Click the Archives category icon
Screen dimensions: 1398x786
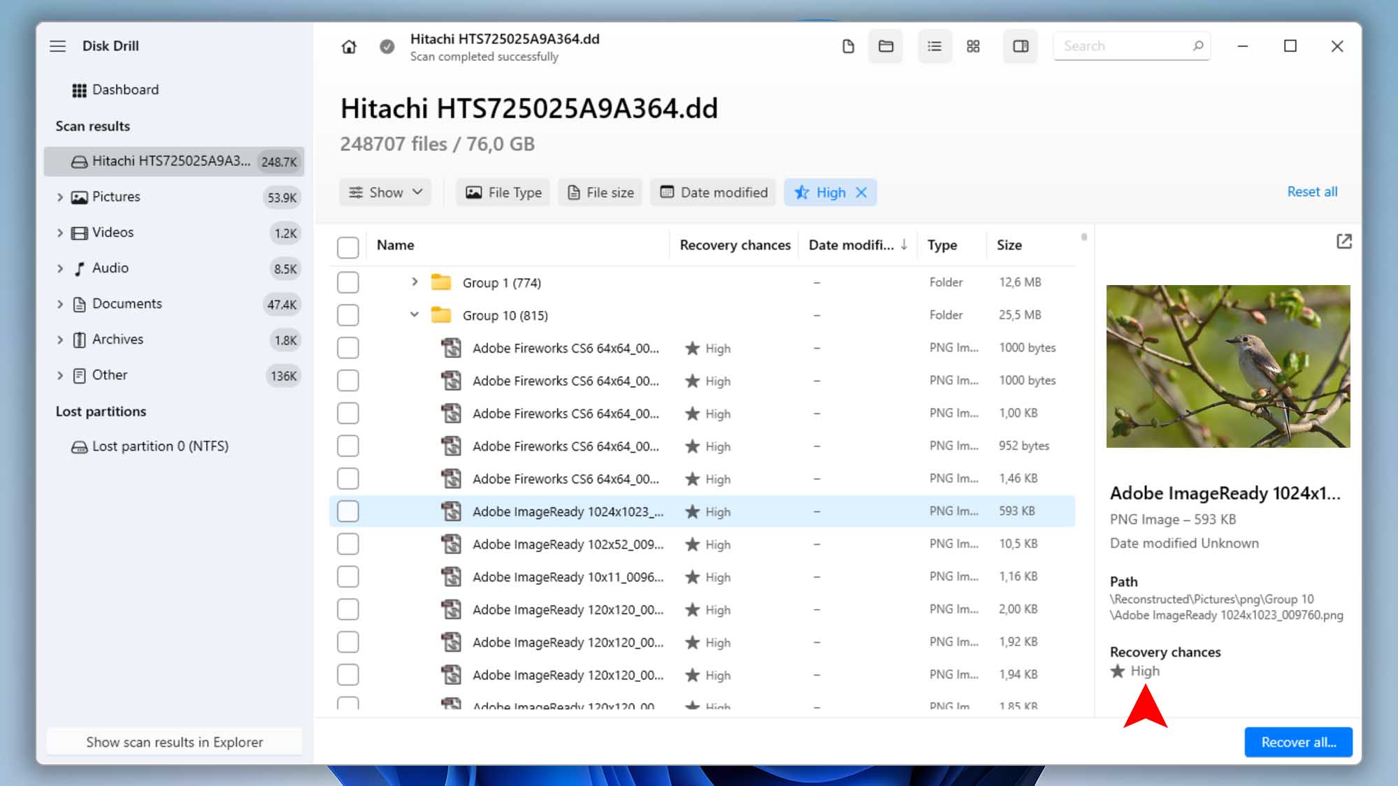click(x=79, y=340)
